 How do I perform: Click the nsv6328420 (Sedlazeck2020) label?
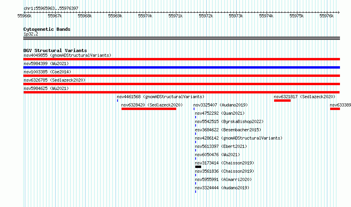(x=152, y=105)
